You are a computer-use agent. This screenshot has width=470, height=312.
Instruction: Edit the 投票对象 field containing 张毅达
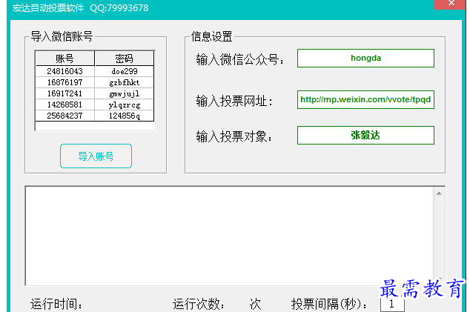(365, 135)
